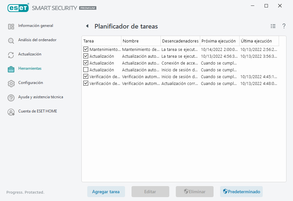Viewport: 293px width, 201px height.
Task: Select the Herramientas toolbox icon
Action: tap(11, 68)
